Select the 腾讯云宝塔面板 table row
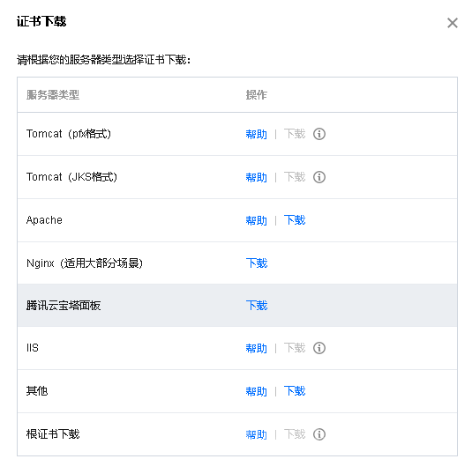The width and height of the screenshot is (472, 459). point(237,306)
